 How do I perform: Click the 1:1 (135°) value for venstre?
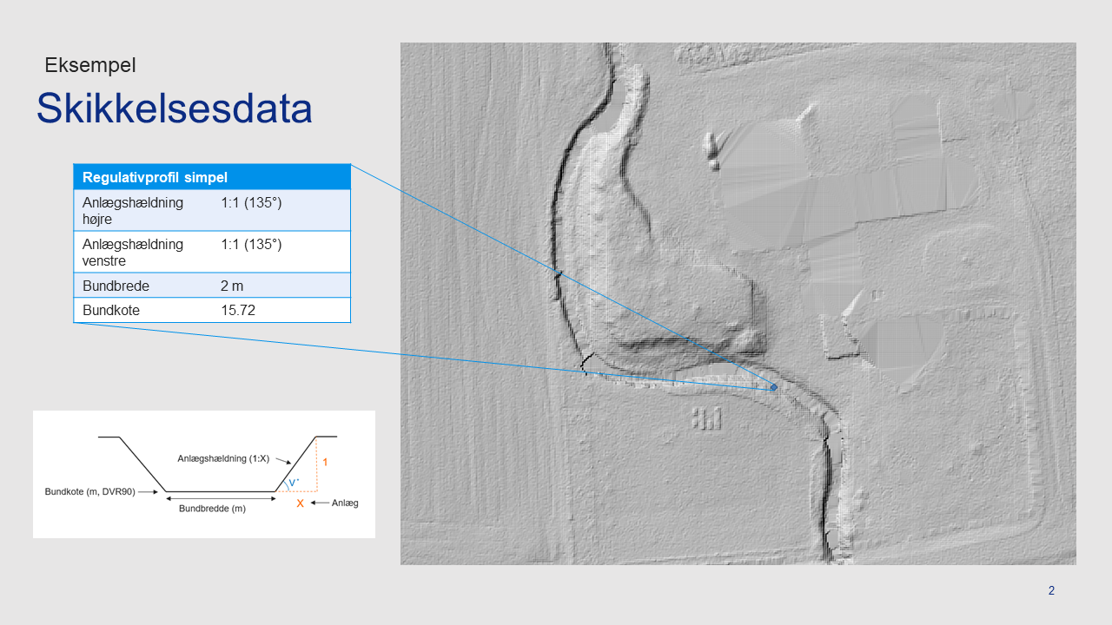251,245
